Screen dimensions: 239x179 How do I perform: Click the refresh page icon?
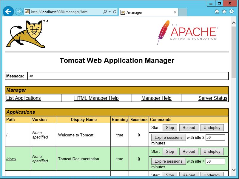click(115, 12)
